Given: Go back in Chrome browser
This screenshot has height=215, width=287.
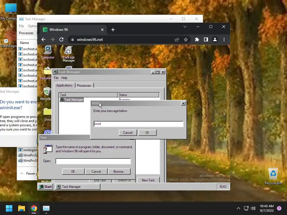Looking at the screenshot, I should (x=43, y=39).
